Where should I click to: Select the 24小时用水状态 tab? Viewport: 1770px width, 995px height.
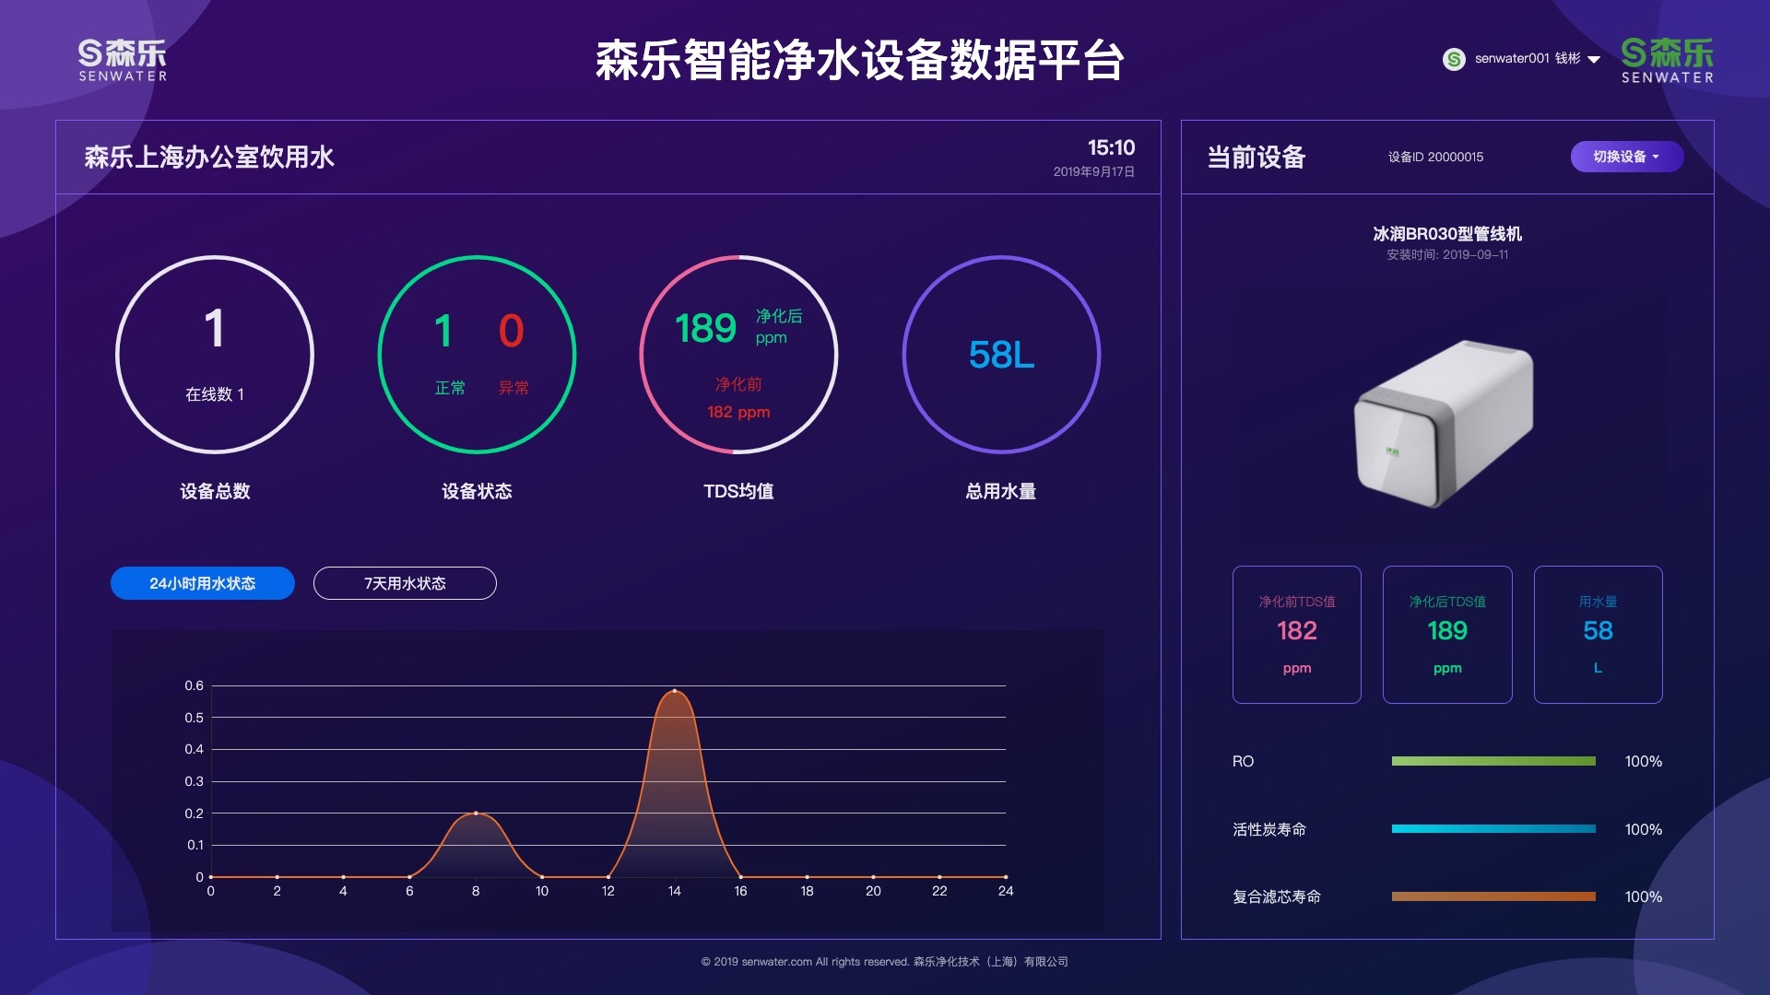[x=203, y=583]
